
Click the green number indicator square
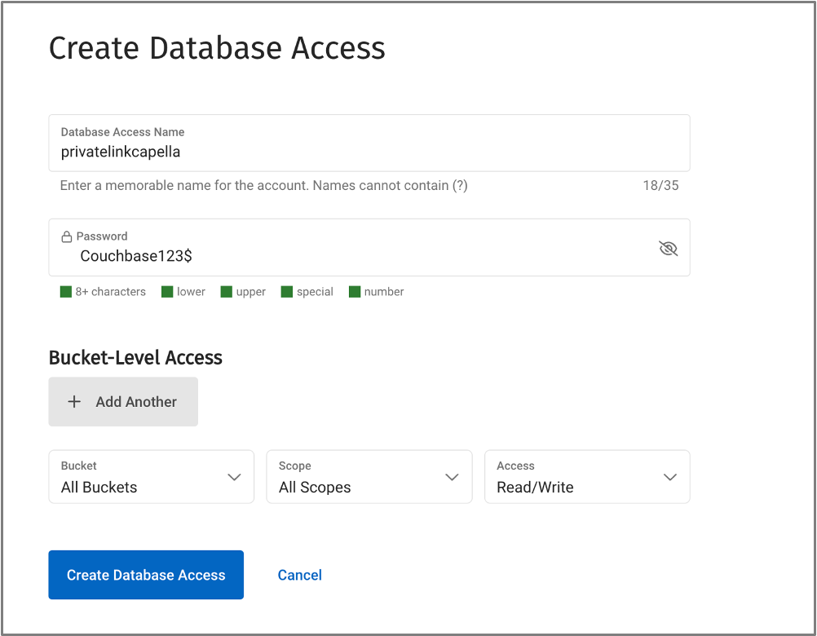click(x=355, y=292)
